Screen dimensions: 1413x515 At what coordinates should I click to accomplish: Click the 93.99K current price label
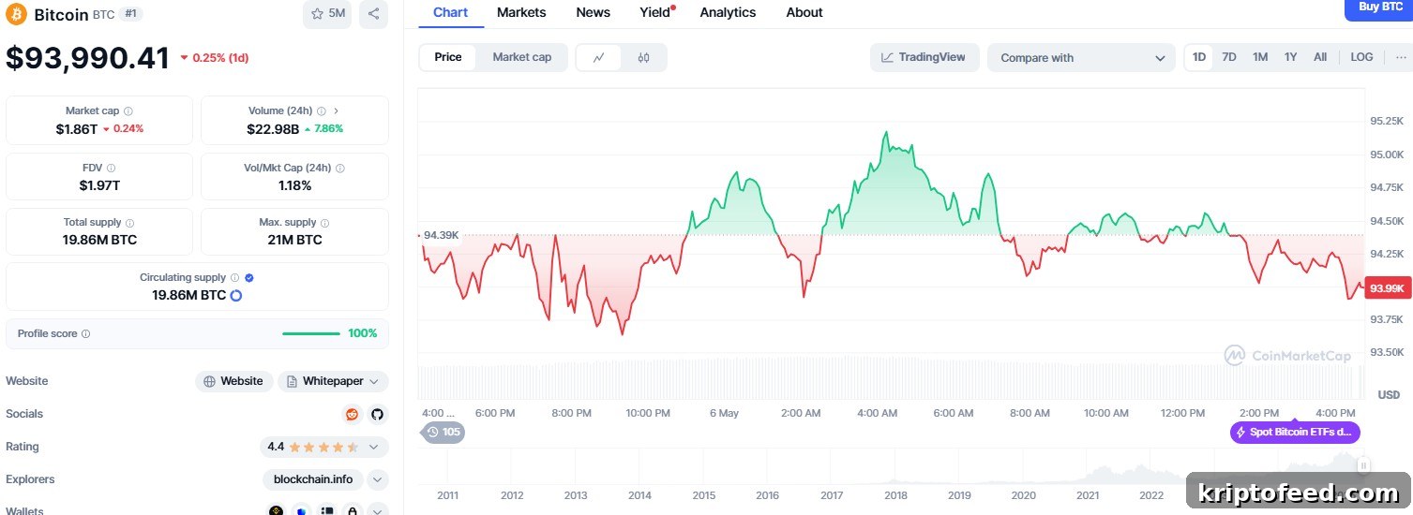(1387, 288)
